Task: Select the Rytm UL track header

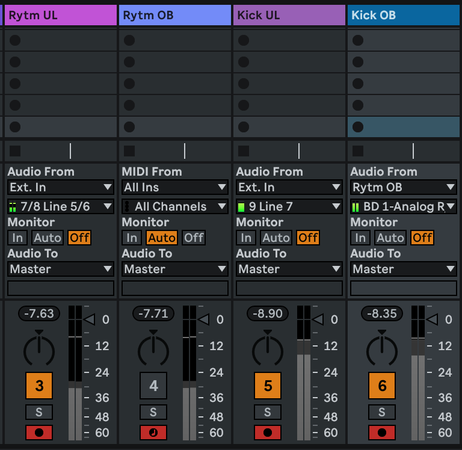Action: pyautogui.click(x=60, y=15)
